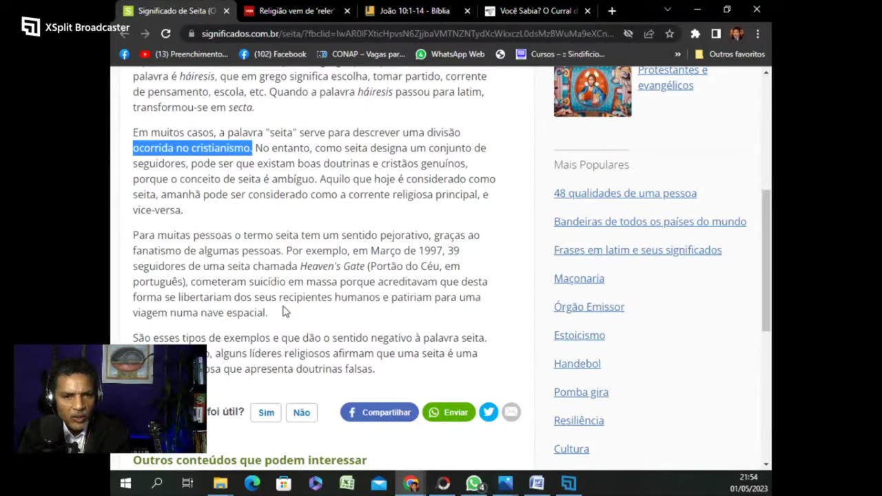Open a new tab with plus button

pos(612,11)
